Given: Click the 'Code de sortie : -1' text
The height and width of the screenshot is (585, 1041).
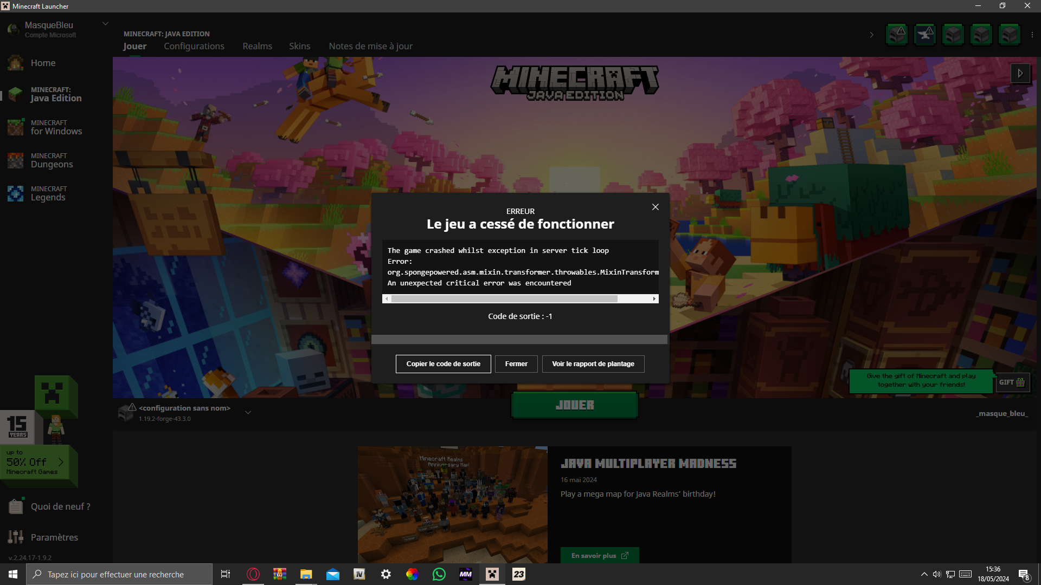Looking at the screenshot, I should (x=520, y=316).
